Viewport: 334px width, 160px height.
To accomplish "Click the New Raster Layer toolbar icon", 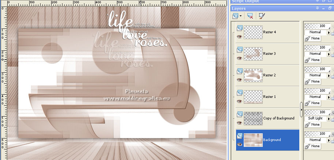I will coord(235,16).
